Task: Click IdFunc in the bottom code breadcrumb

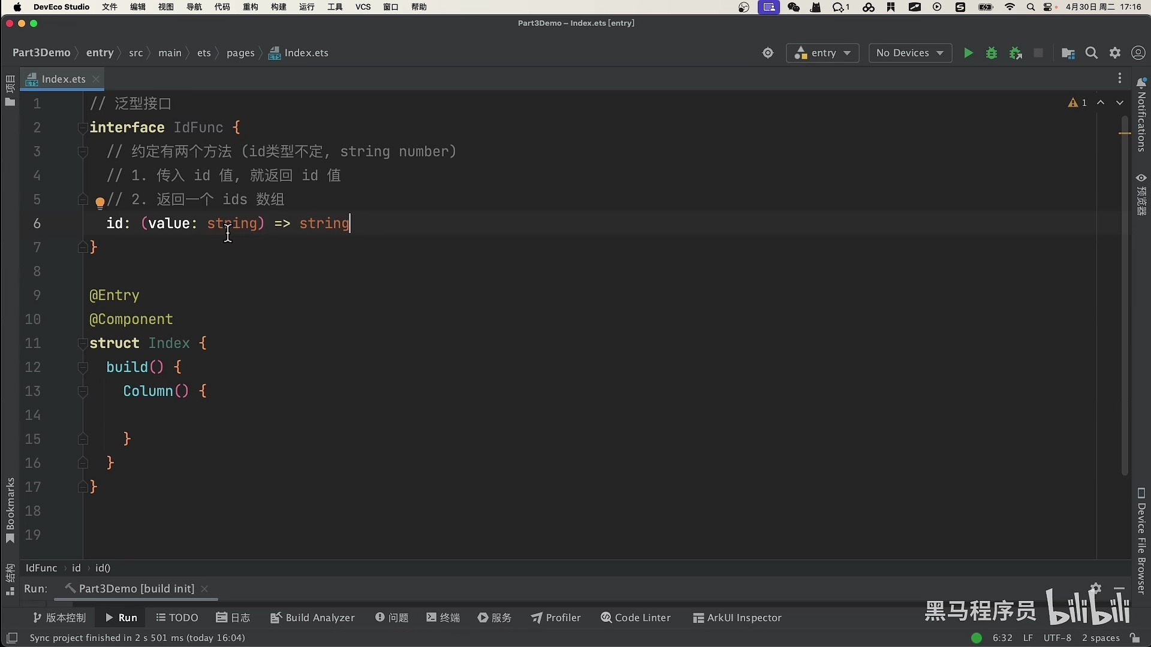Action: 41,568
